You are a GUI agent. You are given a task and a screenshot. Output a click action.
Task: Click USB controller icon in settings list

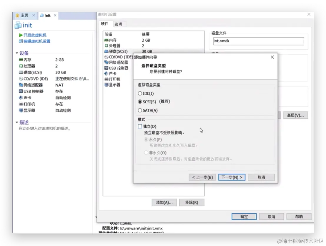pyautogui.click(x=107, y=68)
